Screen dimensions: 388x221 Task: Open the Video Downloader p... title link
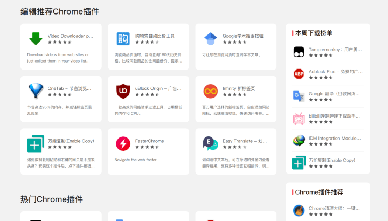[70, 36]
